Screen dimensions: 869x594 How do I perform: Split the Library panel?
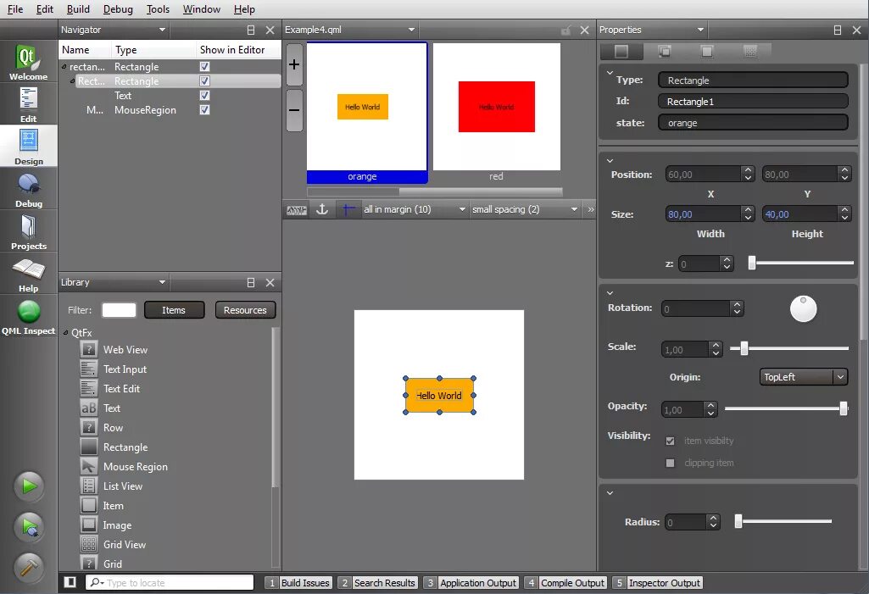[250, 282]
